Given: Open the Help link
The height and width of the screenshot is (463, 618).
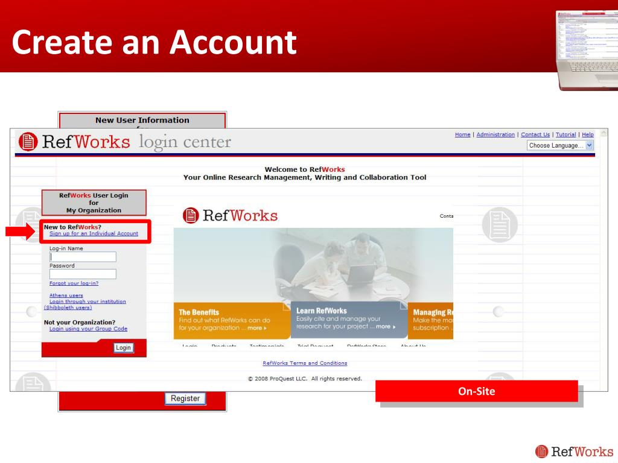Looking at the screenshot, I should [588, 134].
